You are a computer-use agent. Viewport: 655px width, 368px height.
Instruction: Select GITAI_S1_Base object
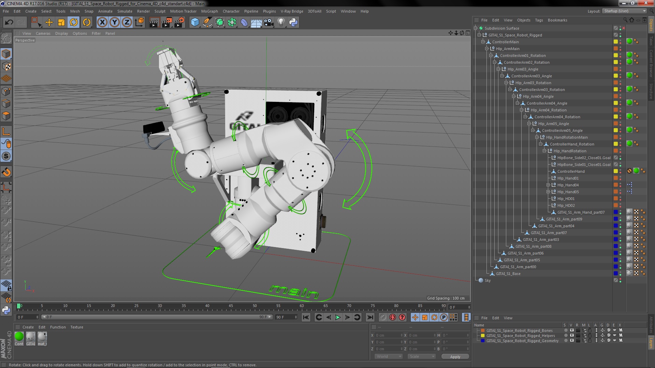(508, 274)
